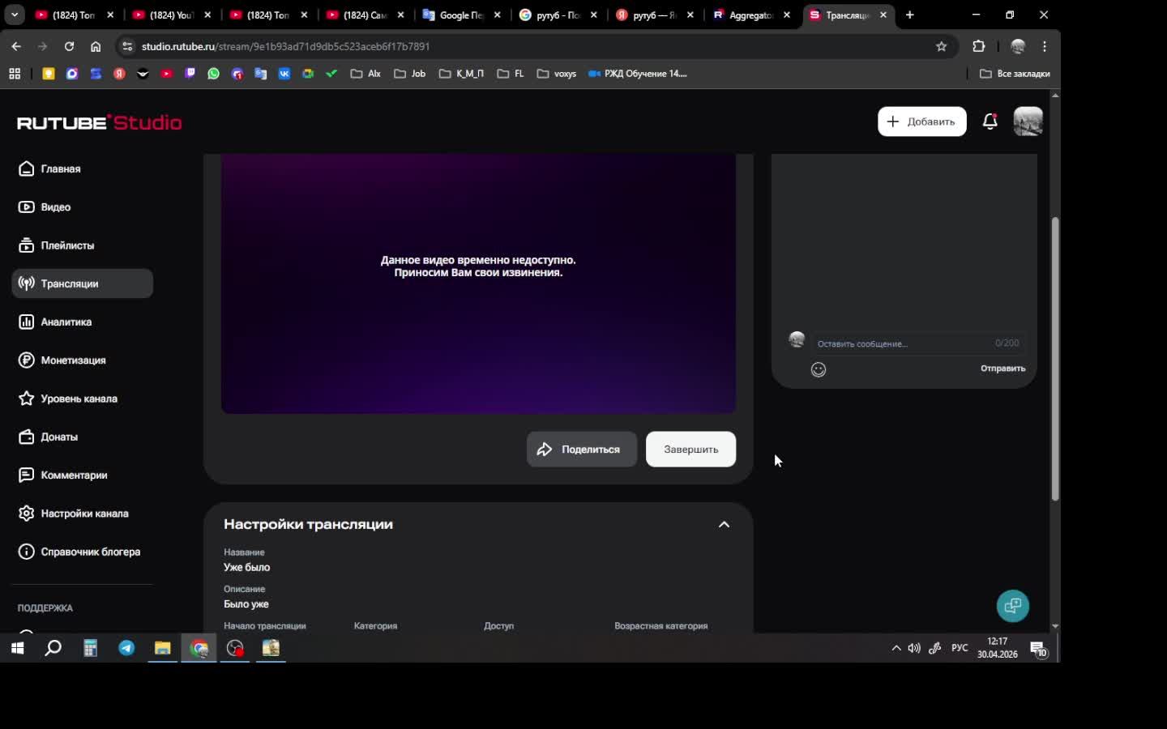End the stream with Завершить

point(690,450)
